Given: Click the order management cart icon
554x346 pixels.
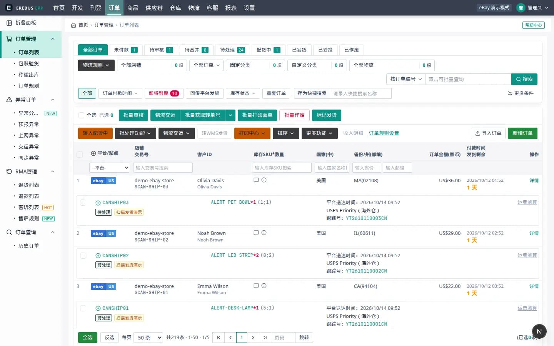Looking at the screenshot, I should (9, 39).
